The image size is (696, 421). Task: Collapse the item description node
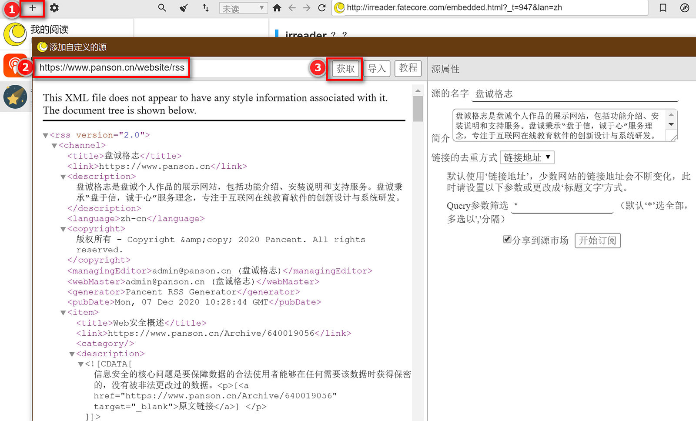[72, 354]
